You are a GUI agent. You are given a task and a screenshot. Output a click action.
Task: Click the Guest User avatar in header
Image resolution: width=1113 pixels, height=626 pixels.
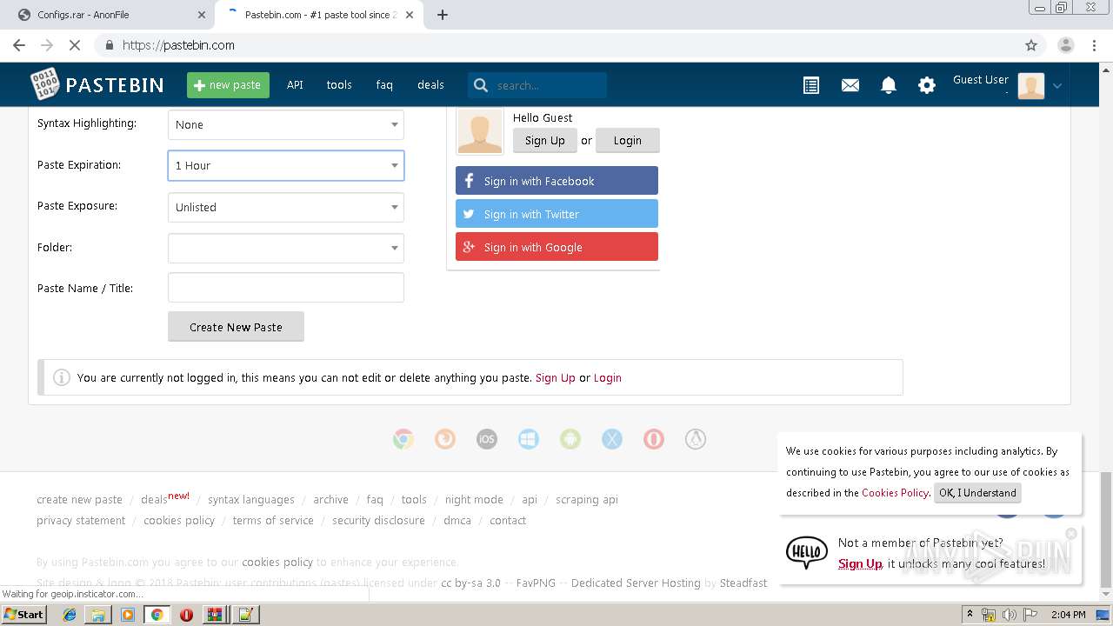click(x=1030, y=85)
